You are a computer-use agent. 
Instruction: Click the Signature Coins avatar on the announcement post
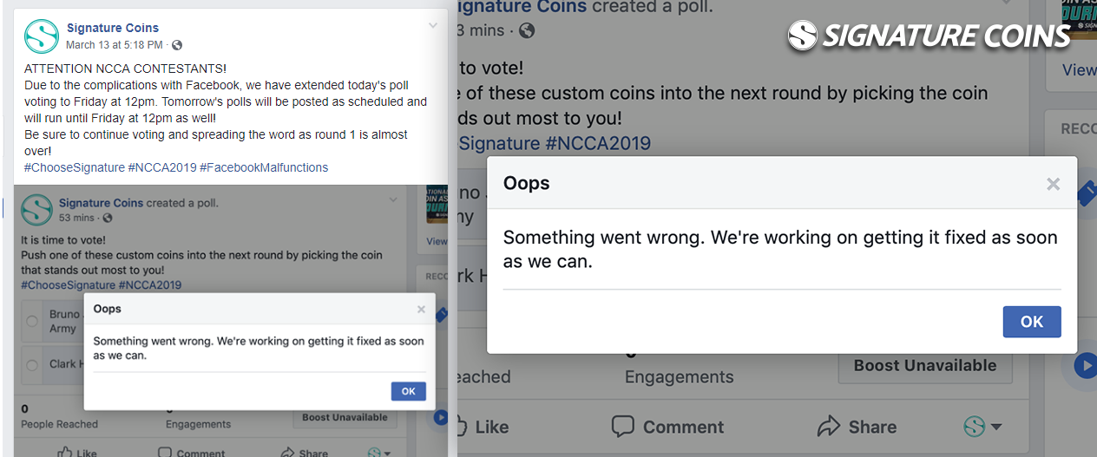coord(41,36)
